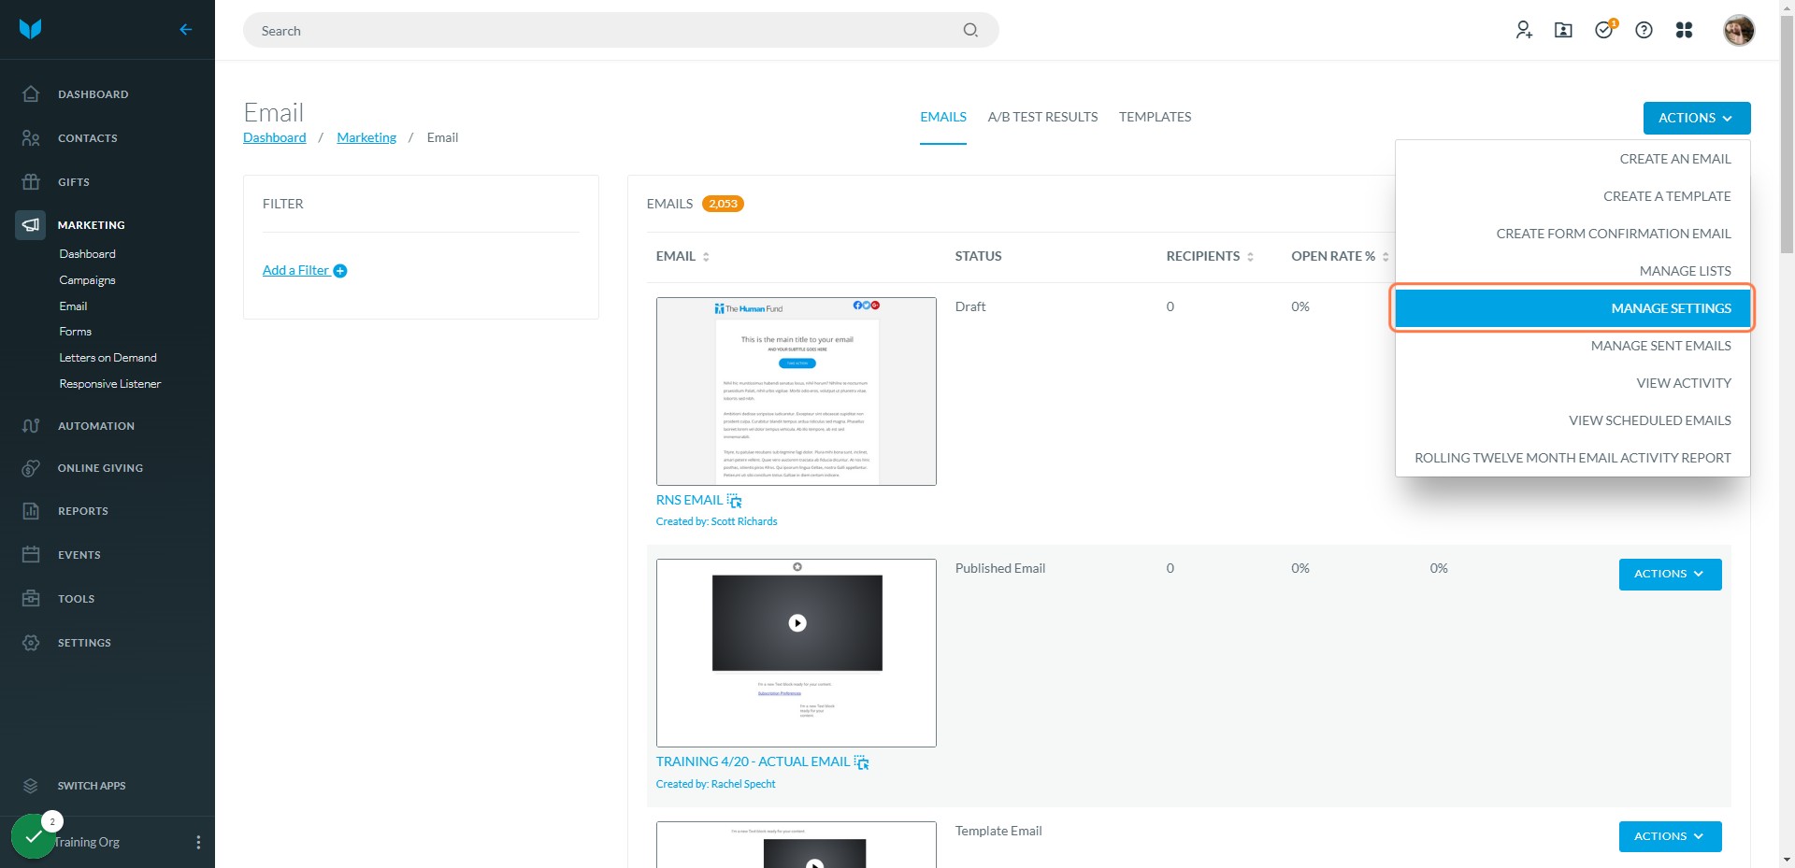The height and width of the screenshot is (868, 1795).
Task: Switch to the EMAILS tab
Action: click(943, 117)
